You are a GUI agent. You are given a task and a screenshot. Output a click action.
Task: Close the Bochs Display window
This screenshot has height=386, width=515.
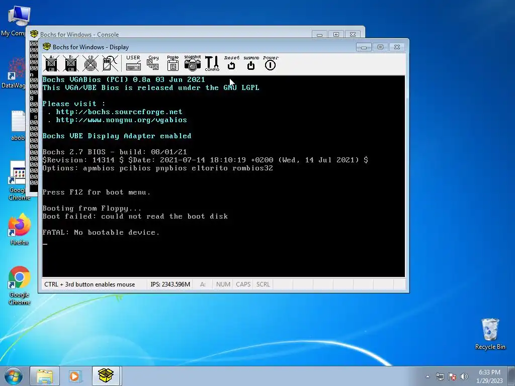click(x=397, y=47)
